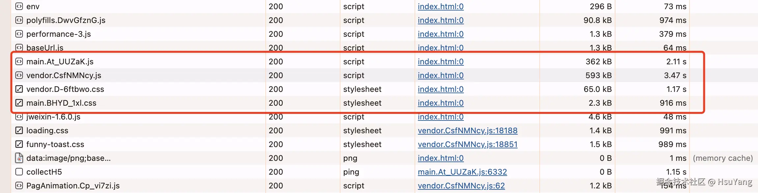Image resolution: width=758 pixels, height=193 pixels.
Task: Click the stylesheet icon beside loading.css
Action: pos(19,130)
